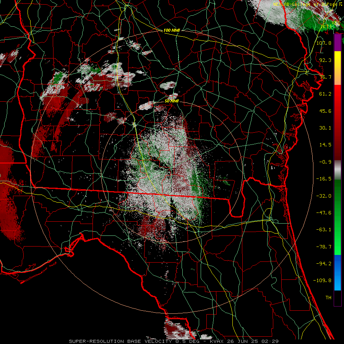344x344 pixels.
Task: Click the 100 NMI range ring label
Action: (x=172, y=30)
